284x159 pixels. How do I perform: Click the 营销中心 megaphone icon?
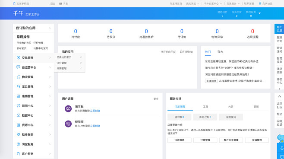[x=18, y=106]
